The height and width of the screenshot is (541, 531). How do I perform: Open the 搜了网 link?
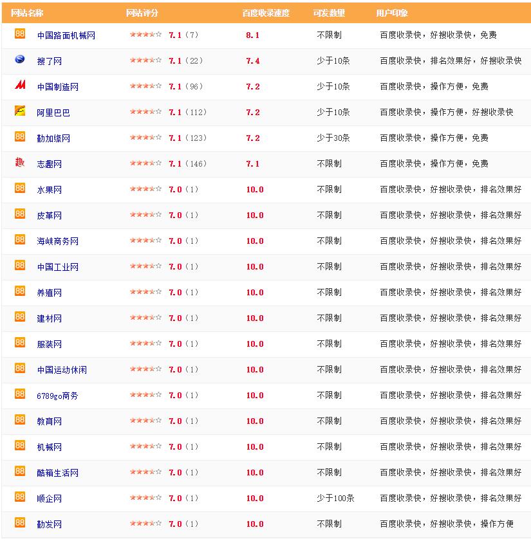[50, 61]
